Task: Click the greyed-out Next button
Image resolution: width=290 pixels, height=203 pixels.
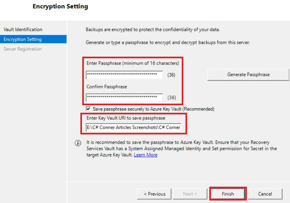Action: (190, 194)
